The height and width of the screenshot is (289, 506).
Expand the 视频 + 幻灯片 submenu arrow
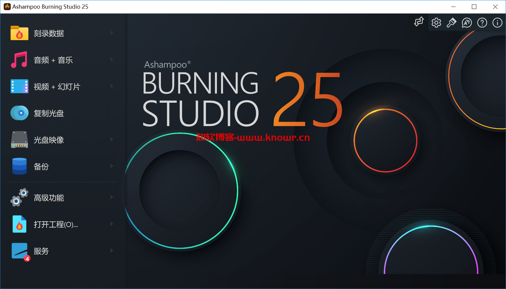tap(112, 86)
